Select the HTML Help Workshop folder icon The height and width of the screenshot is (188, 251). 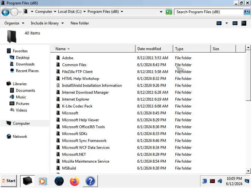pos(58,78)
